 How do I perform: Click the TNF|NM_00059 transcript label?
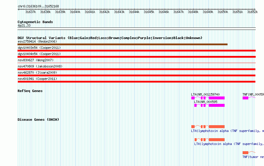(x=253, y=94)
